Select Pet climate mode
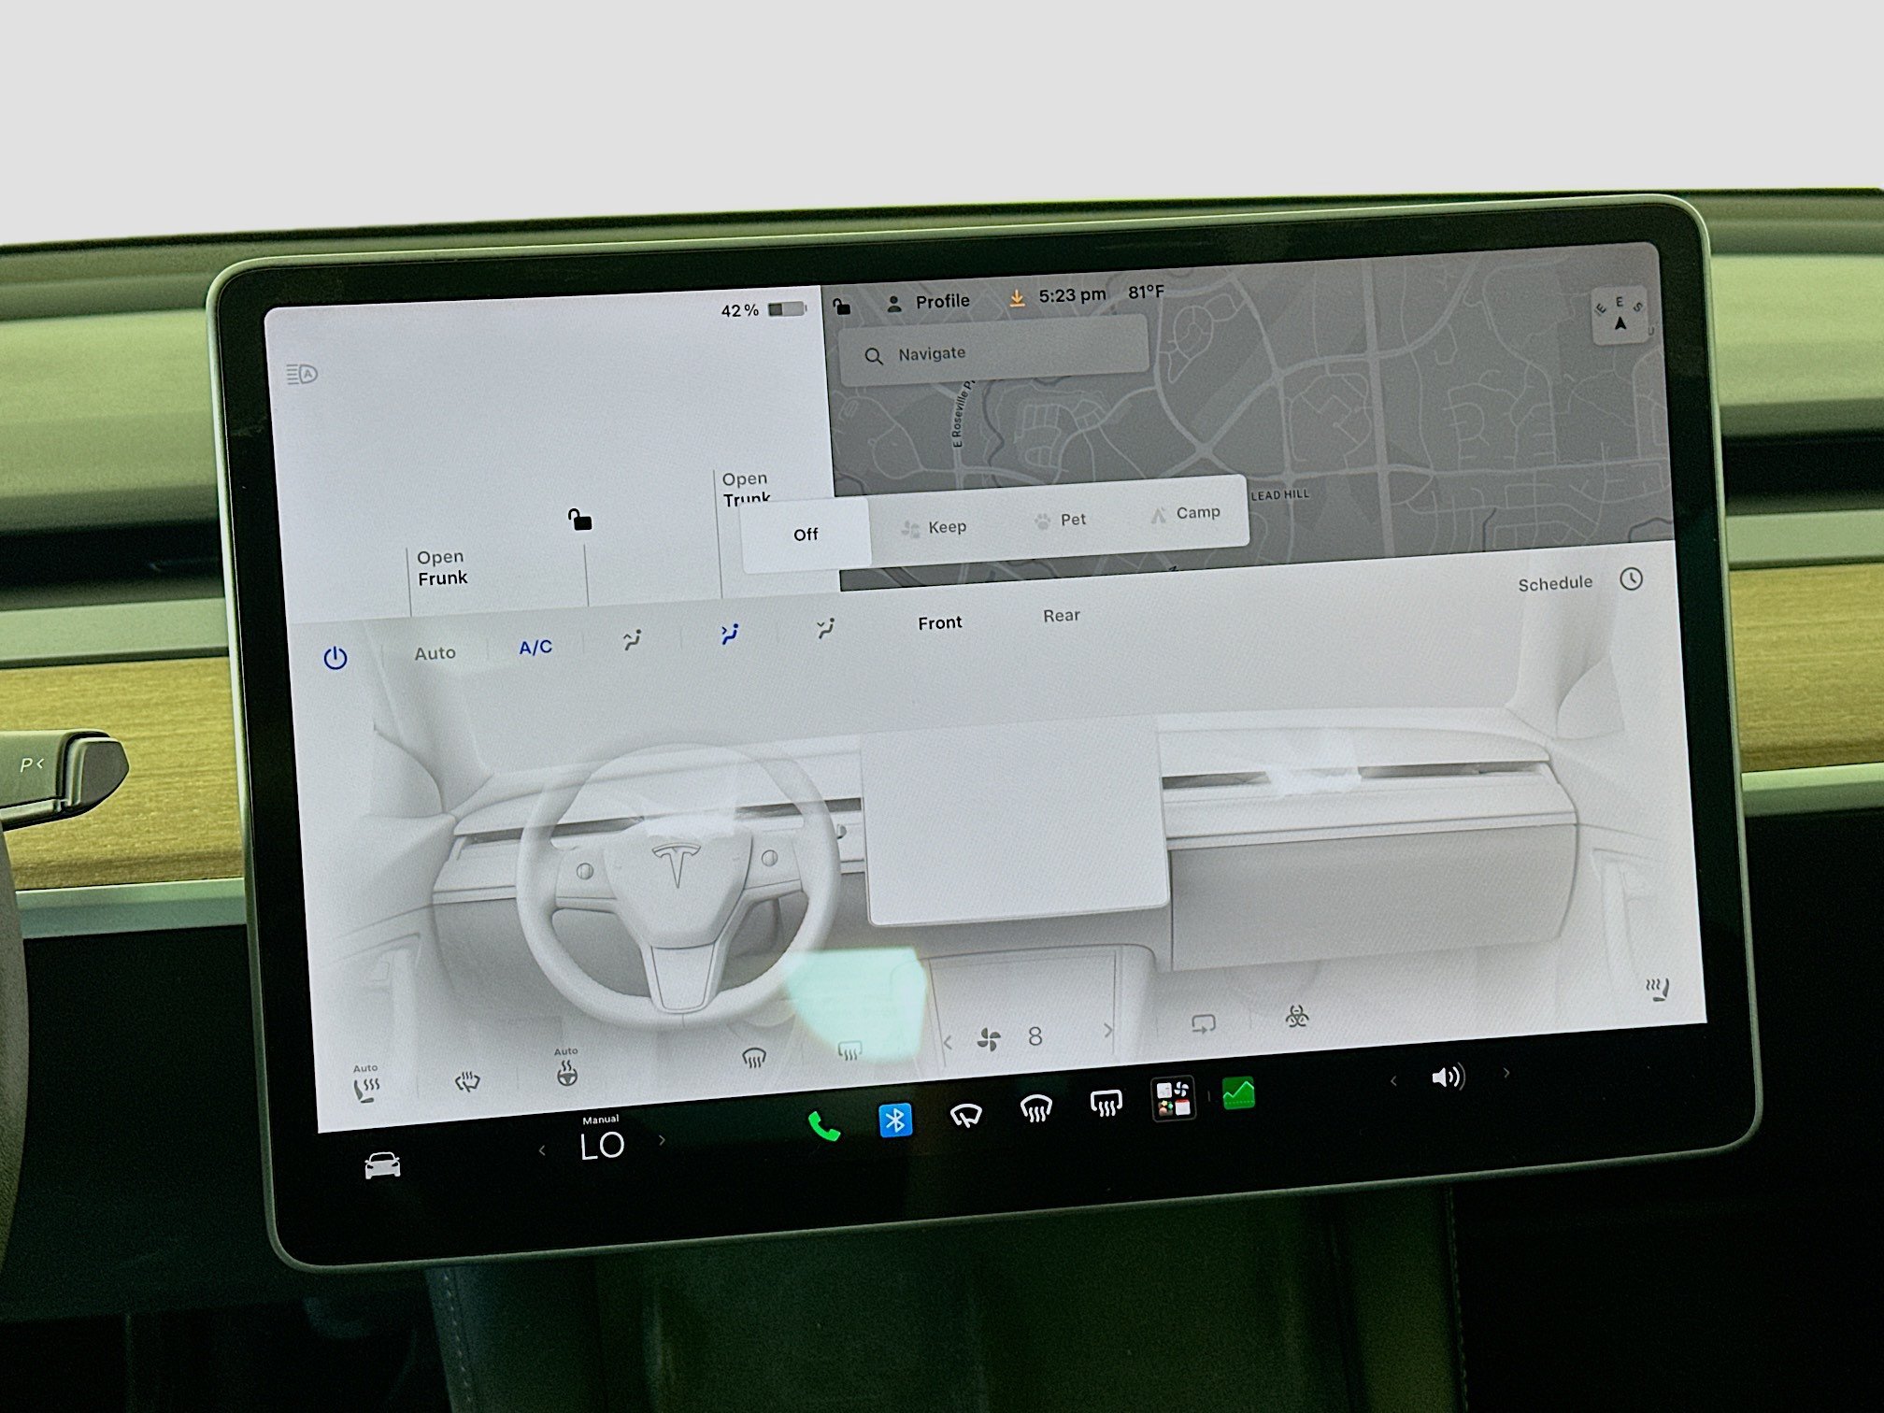This screenshot has height=1413, width=1884. pos(1060,520)
